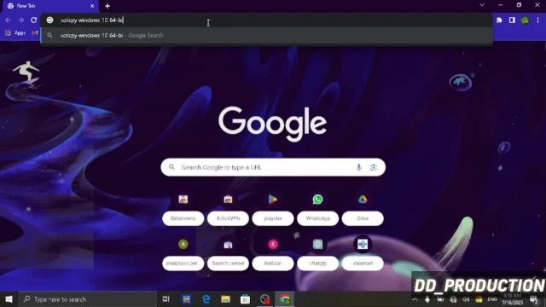
Task: Open the Chrome extensions puzzle icon
Action: (499, 20)
